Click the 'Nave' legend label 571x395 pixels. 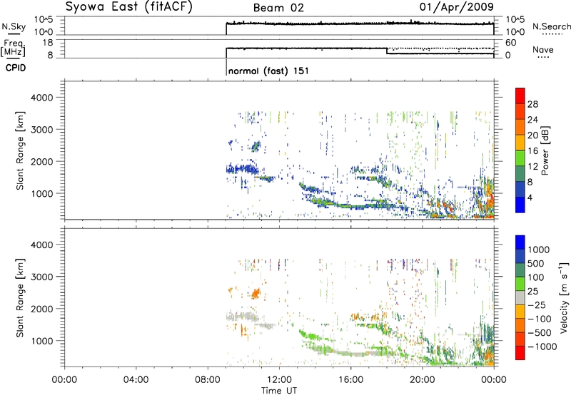pos(543,49)
